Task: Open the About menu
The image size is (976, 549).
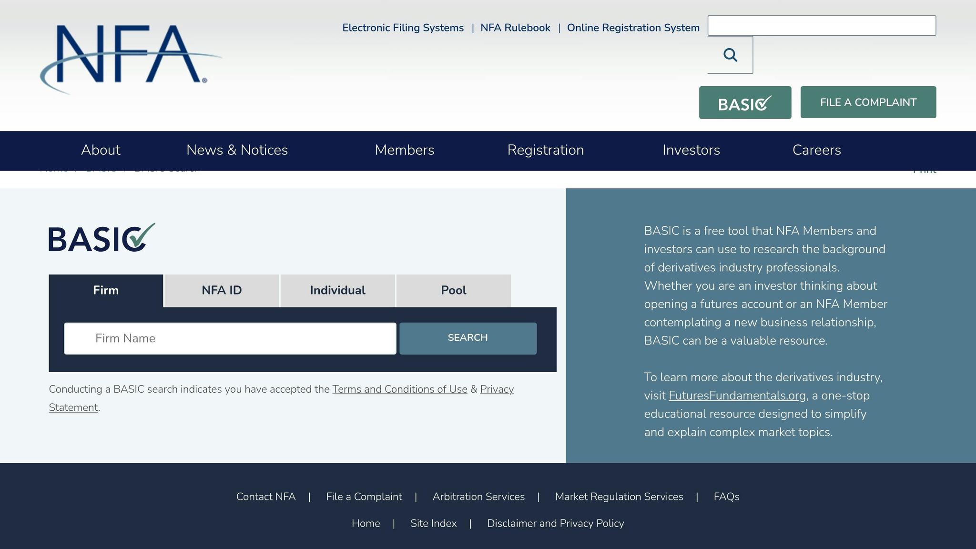Action: click(x=101, y=150)
